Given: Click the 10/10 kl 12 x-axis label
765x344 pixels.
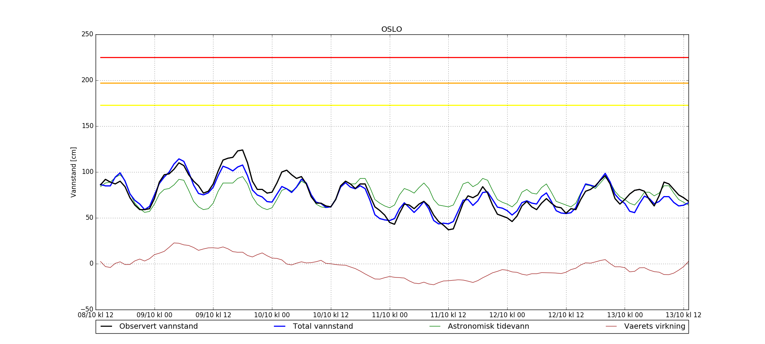Looking at the screenshot, I should click(331, 315).
